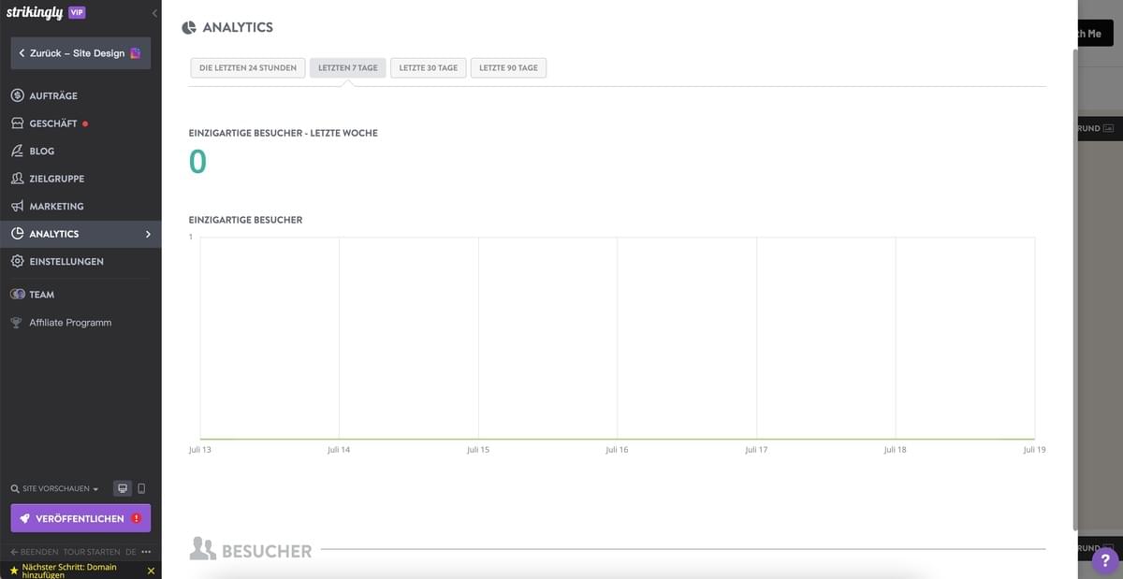Click the Marketing megaphone icon
The image size is (1123, 579).
(17, 206)
